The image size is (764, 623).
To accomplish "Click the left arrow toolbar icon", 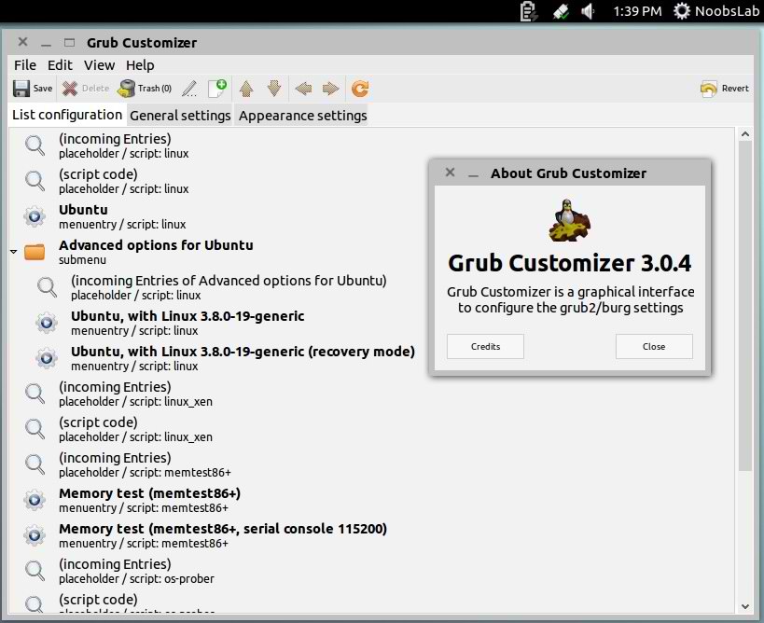I will (303, 89).
